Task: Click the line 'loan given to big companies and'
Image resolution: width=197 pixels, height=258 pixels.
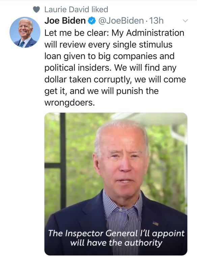Action: (x=109, y=56)
